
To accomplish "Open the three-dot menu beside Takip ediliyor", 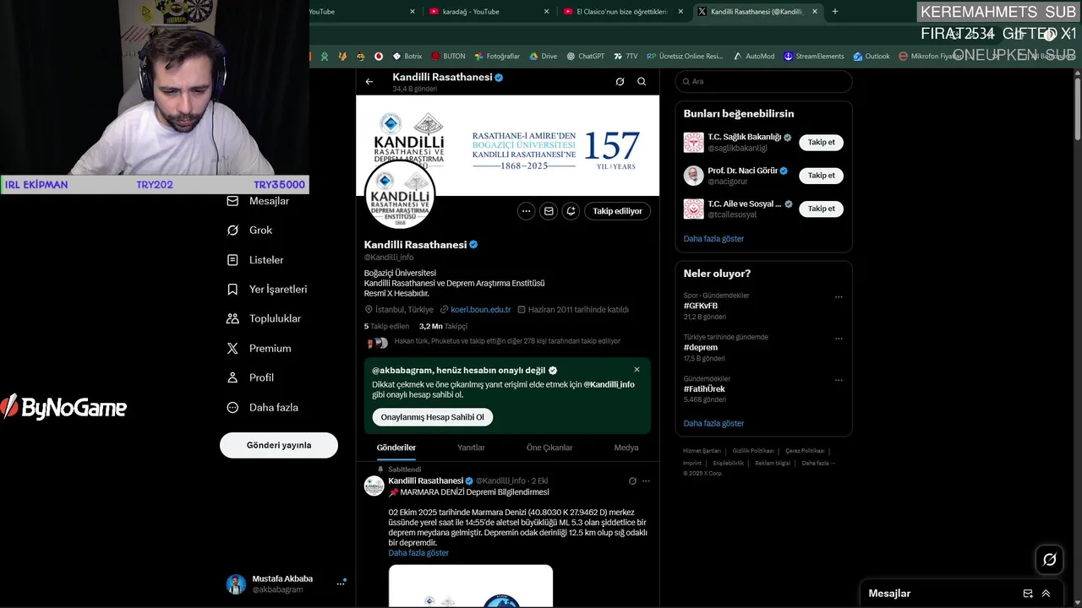I will point(526,211).
